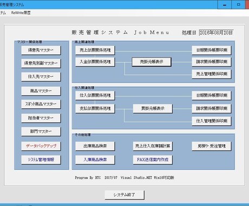Minimize the 販売管理システム window
249x206 pixels.
tap(225, 5)
